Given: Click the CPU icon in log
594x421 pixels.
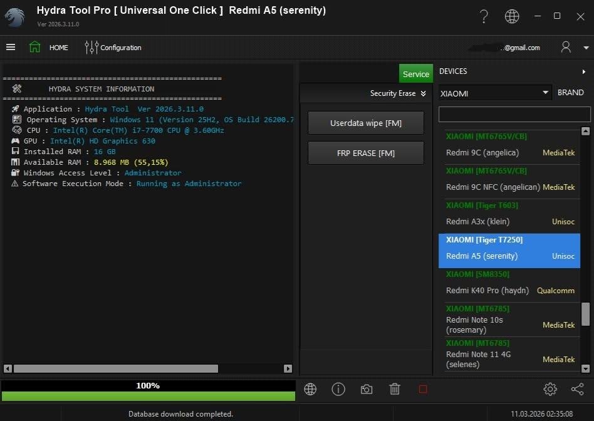Looking at the screenshot, I should [x=17, y=130].
